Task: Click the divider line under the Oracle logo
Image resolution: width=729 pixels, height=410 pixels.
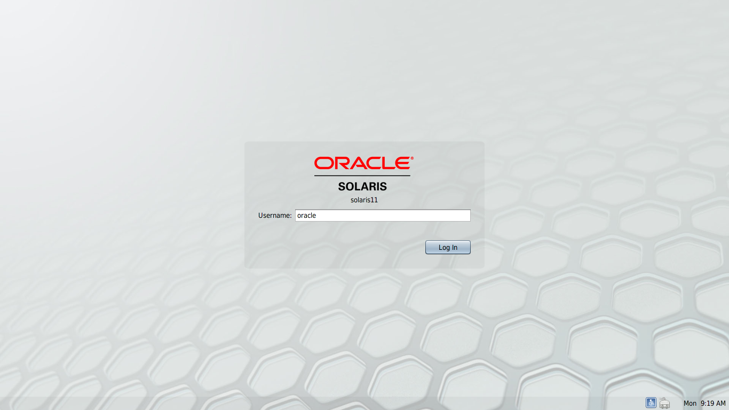Action: tap(362, 175)
